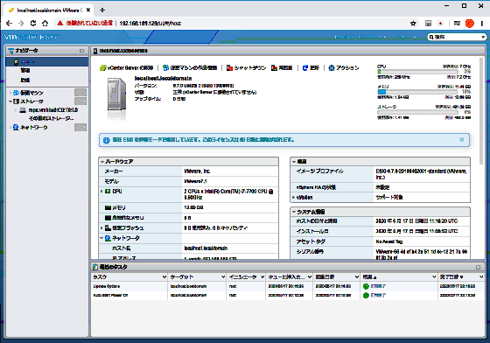Viewport: 490px width, 343px height.
Task: Click the main panel vertical scrollbar
Action: pos(481,111)
